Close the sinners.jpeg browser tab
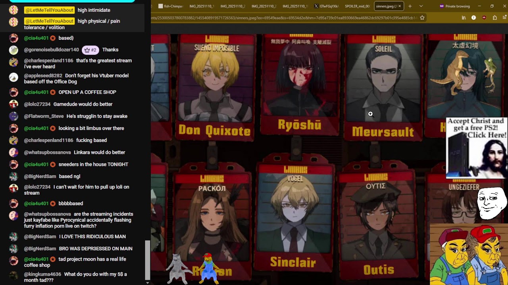This screenshot has height=285, width=508. click(400, 6)
